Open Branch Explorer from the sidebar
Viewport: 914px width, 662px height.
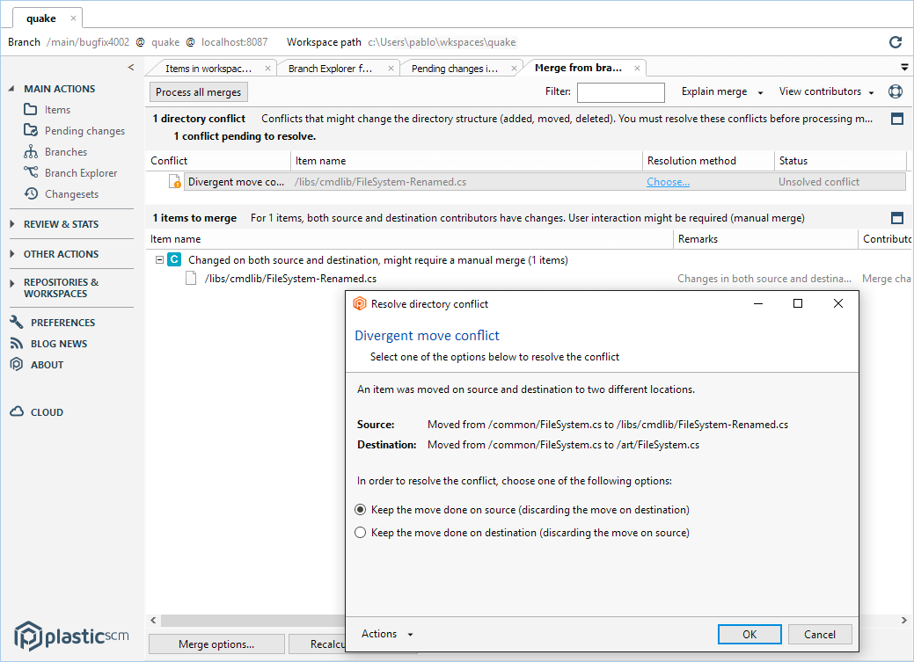pyautogui.click(x=80, y=173)
